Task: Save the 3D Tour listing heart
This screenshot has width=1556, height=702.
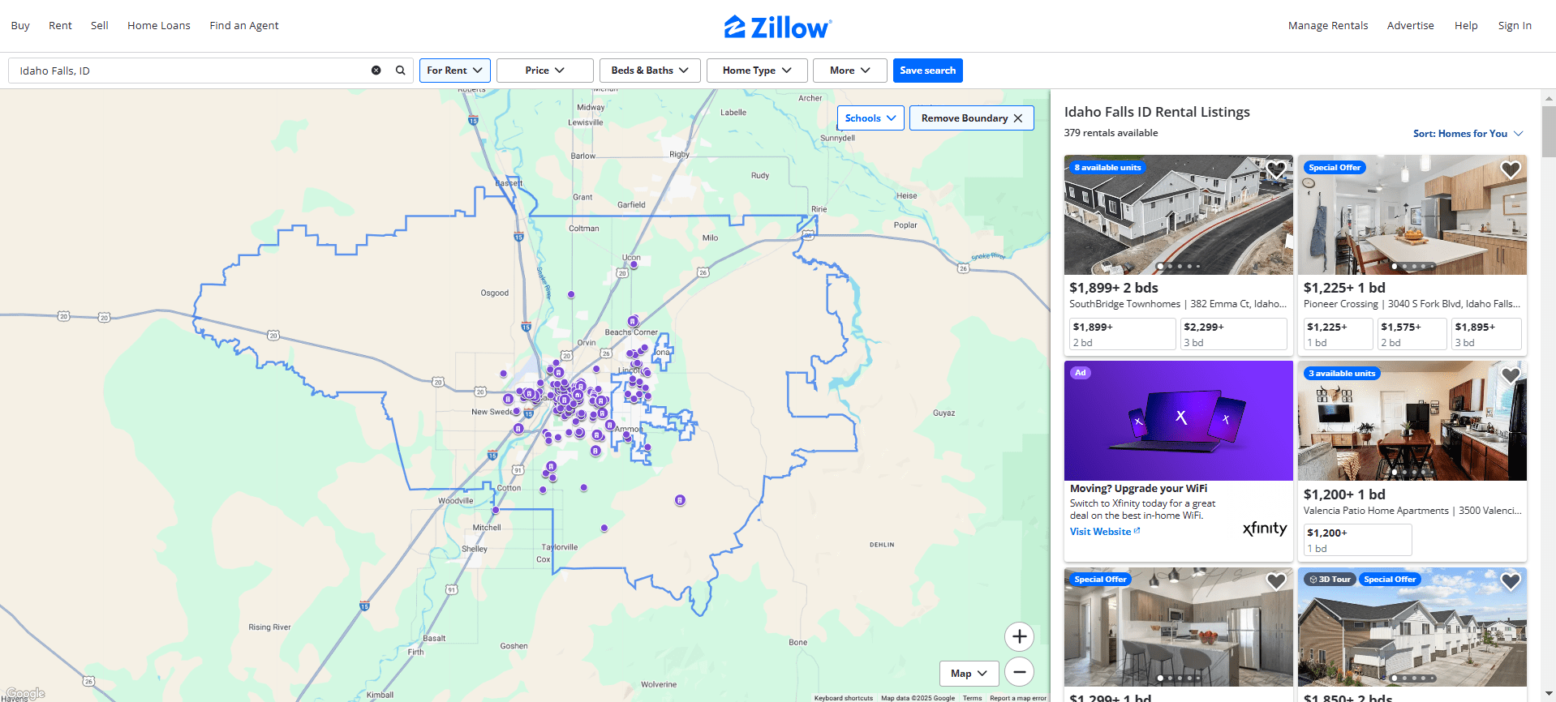Action: (x=1511, y=581)
